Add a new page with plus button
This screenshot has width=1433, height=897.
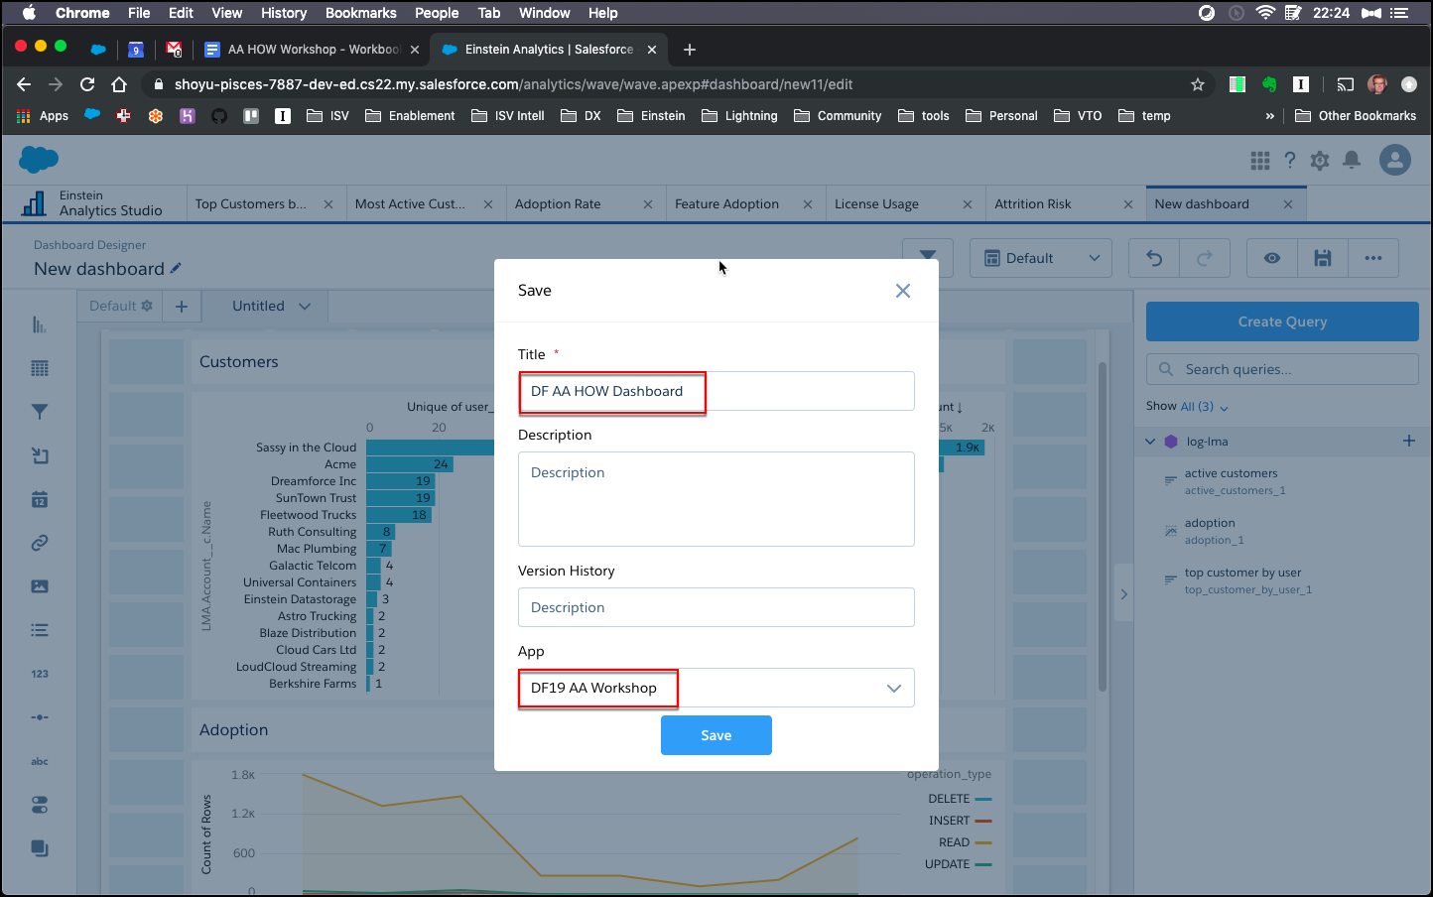(x=182, y=307)
